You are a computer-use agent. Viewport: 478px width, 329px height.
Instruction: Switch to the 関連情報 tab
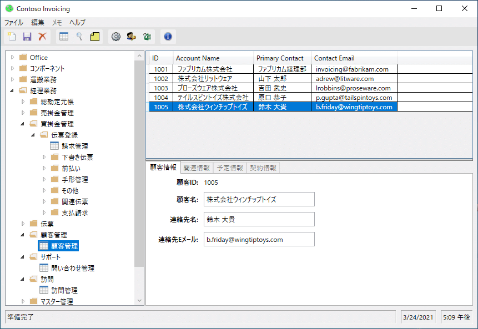(197, 168)
